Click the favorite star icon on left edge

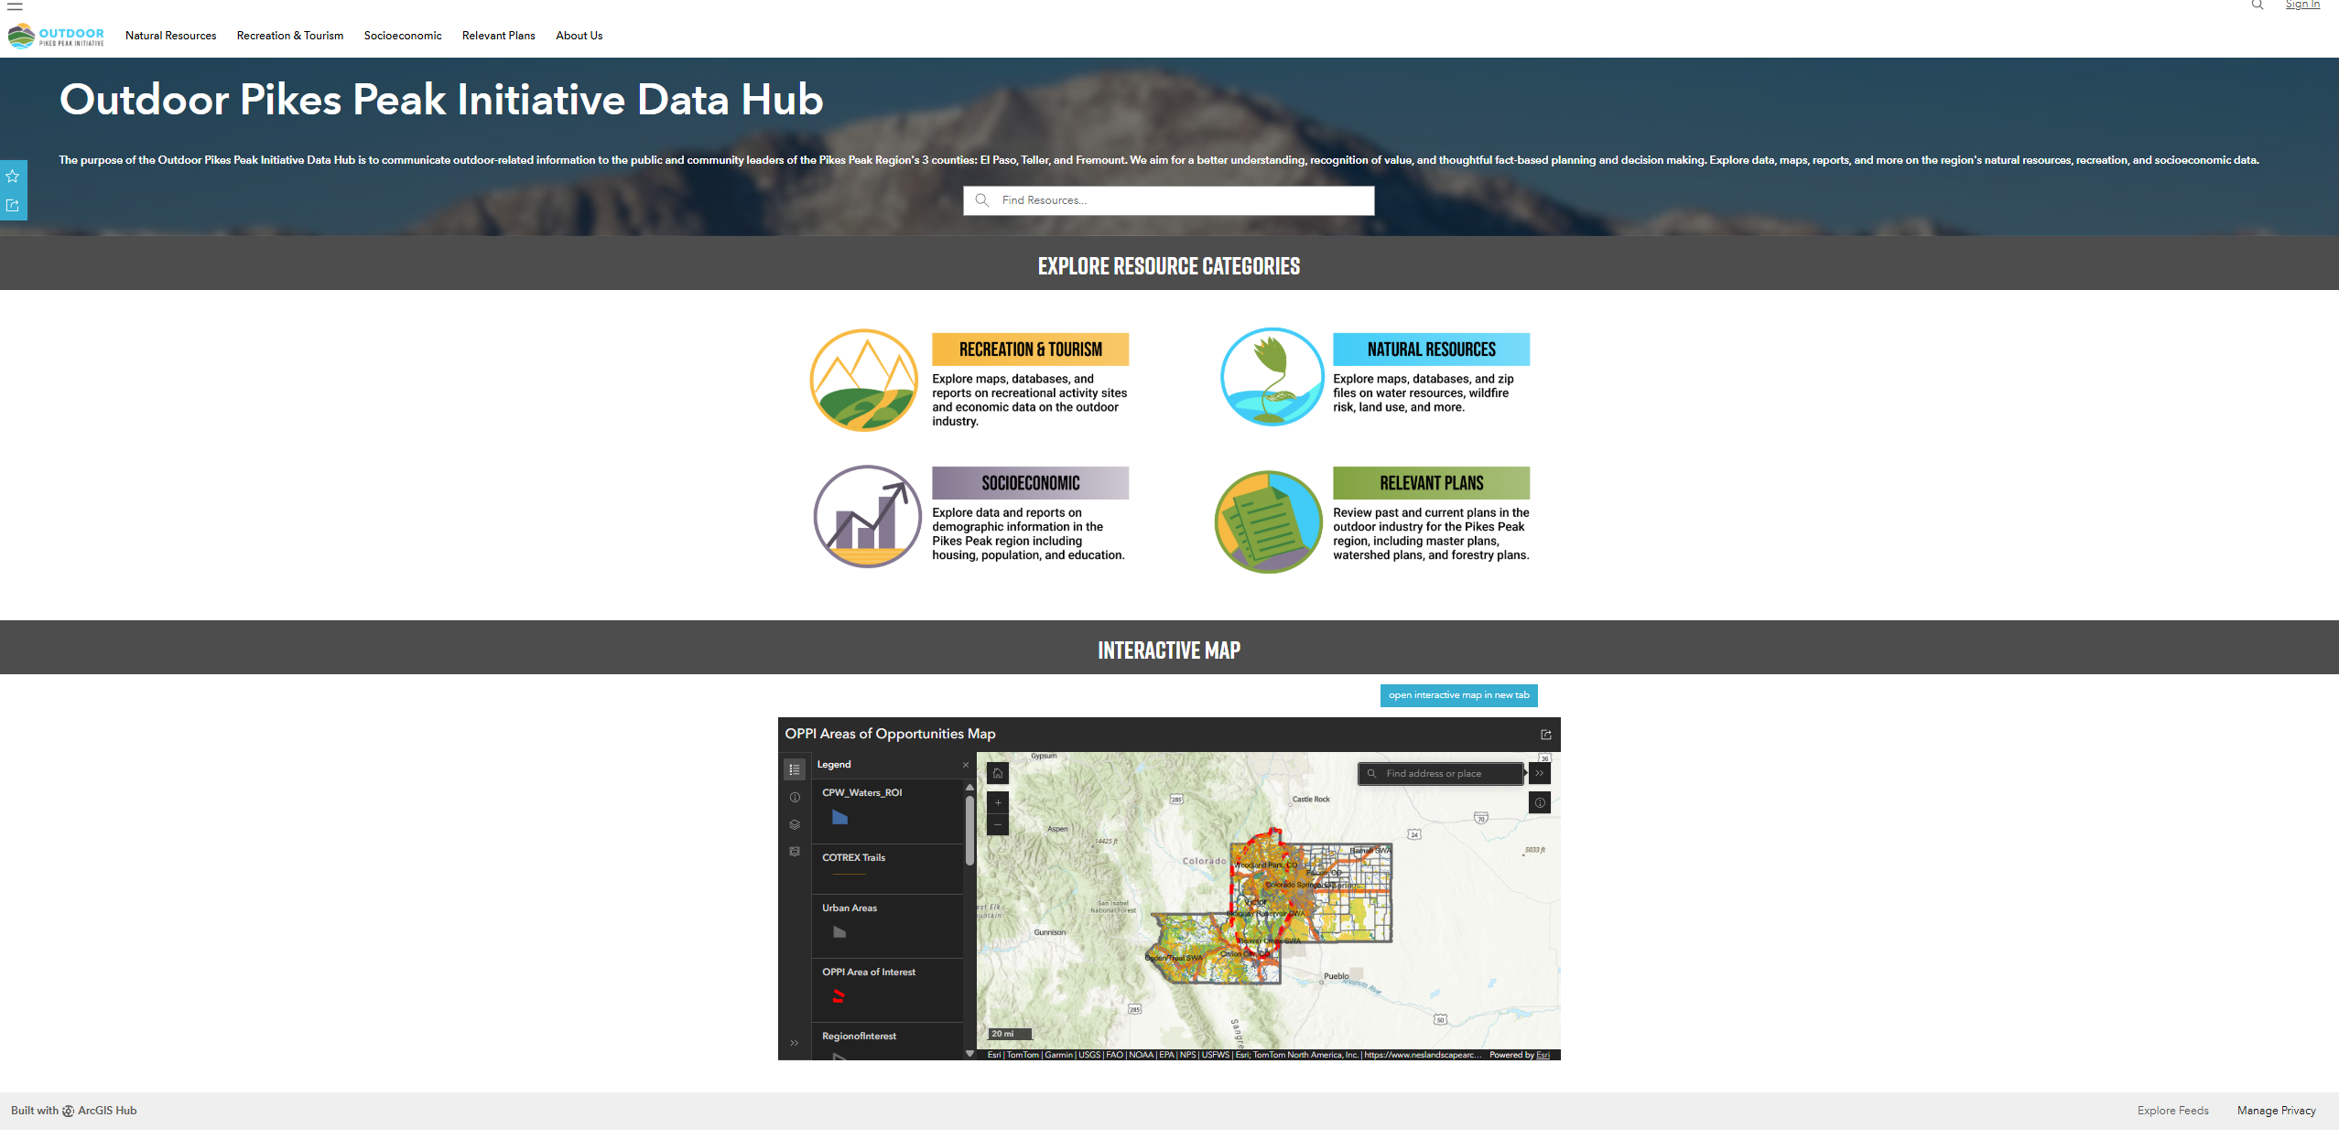13,176
